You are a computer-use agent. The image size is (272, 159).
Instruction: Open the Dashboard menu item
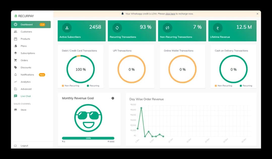click(x=31, y=24)
